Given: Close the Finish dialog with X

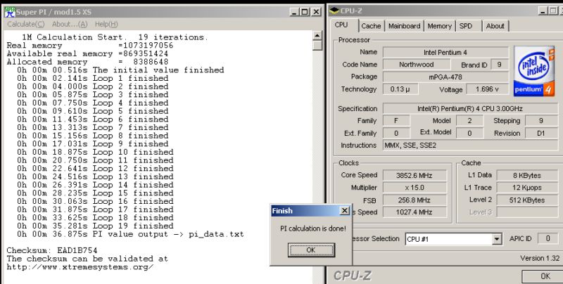Looking at the screenshot, I should click(x=344, y=210).
